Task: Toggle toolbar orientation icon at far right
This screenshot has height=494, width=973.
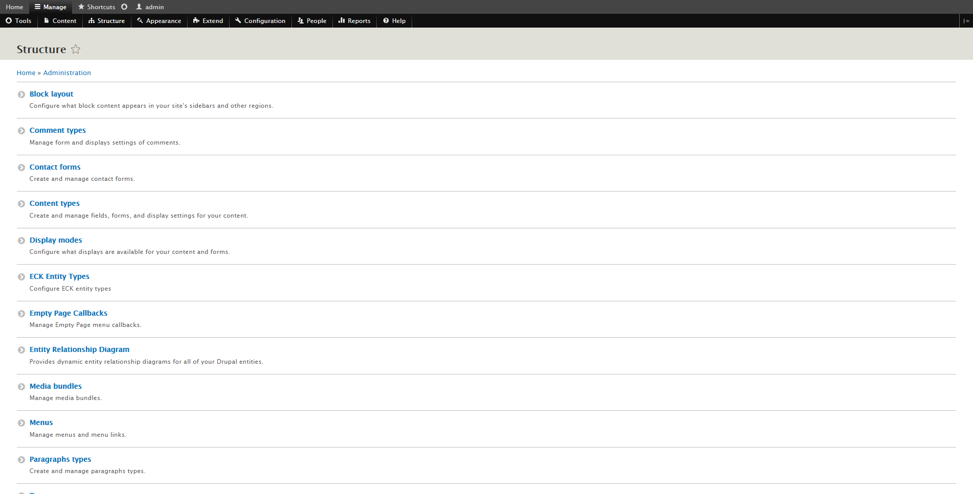Action: (966, 21)
